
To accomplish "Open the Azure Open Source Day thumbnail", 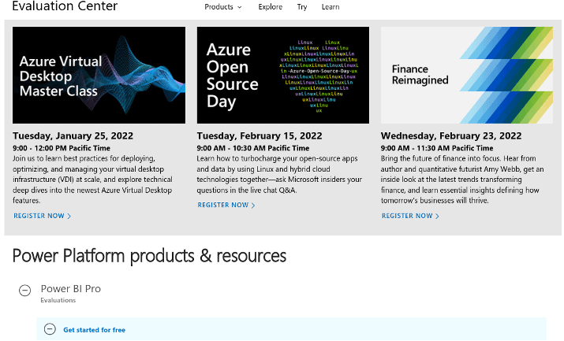I will tap(282, 75).
